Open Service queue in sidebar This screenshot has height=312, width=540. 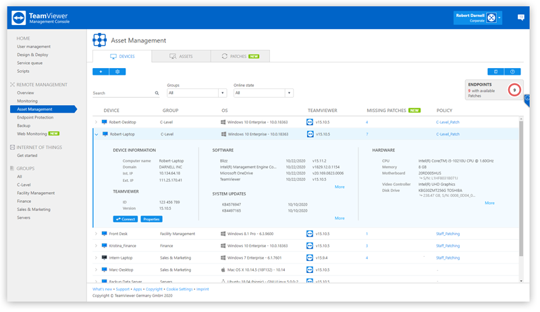pyautogui.click(x=30, y=63)
